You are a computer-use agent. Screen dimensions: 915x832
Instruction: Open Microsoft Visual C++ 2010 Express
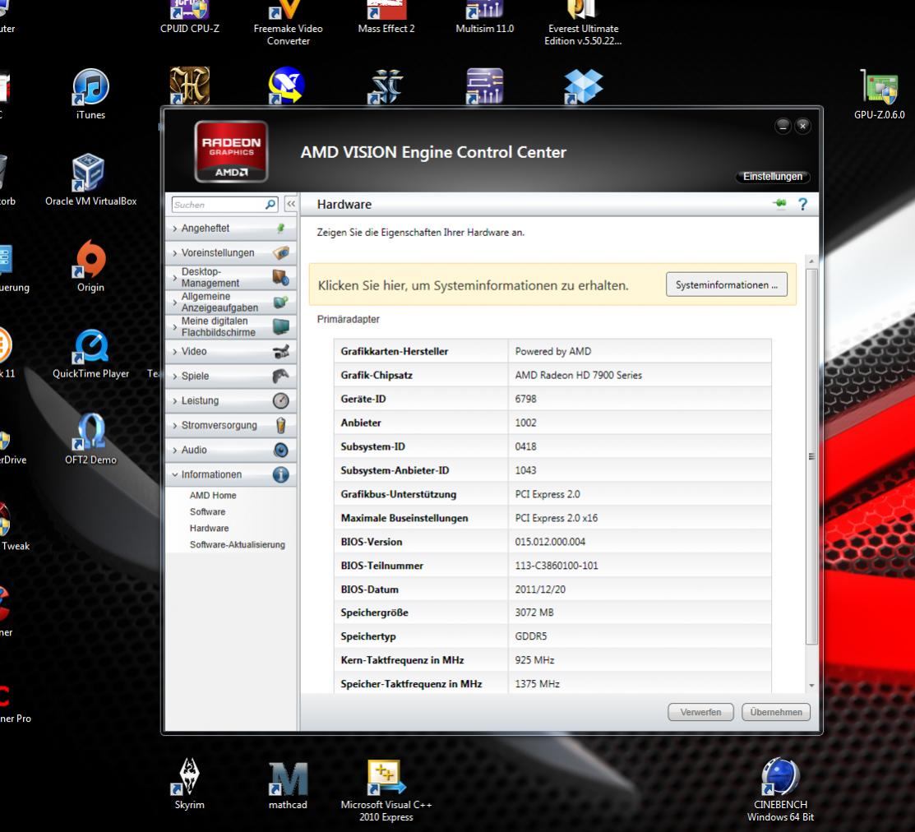[386, 790]
